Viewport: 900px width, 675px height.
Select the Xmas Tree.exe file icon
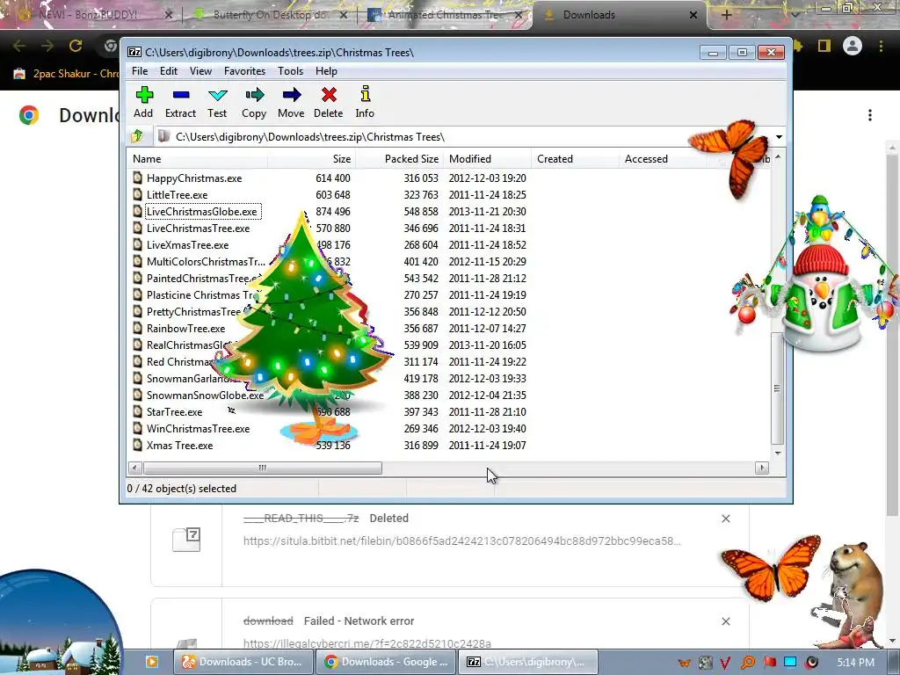click(137, 445)
